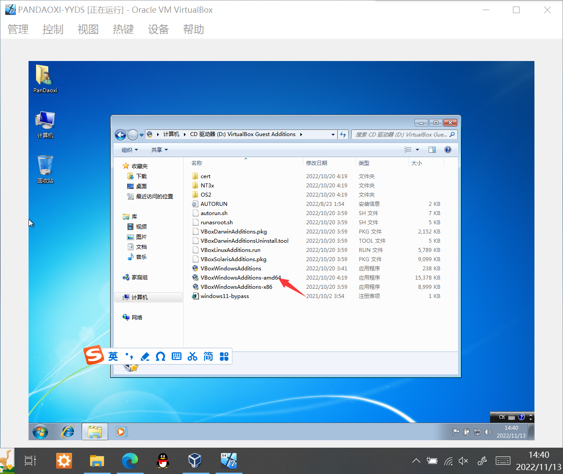Viewport: 563px width, 474px height.
Task: Open Sogou voice input headset icon
Action: 161,356
